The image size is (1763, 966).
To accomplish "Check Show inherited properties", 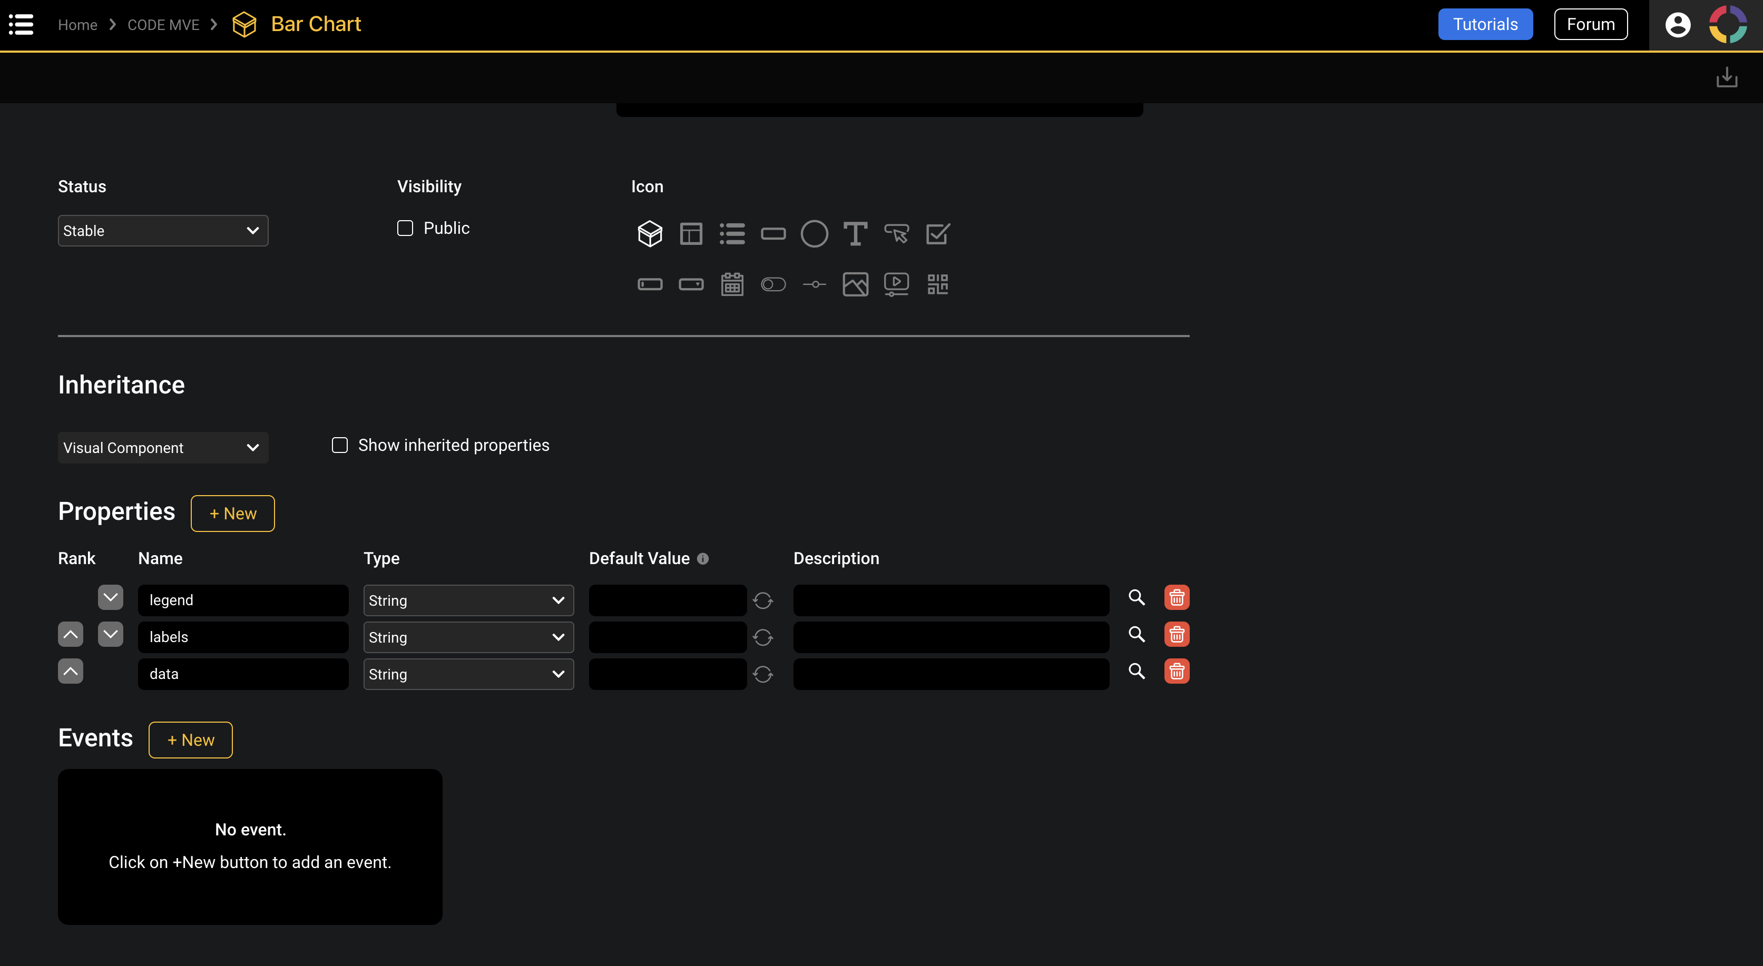I will pos(339,446).
